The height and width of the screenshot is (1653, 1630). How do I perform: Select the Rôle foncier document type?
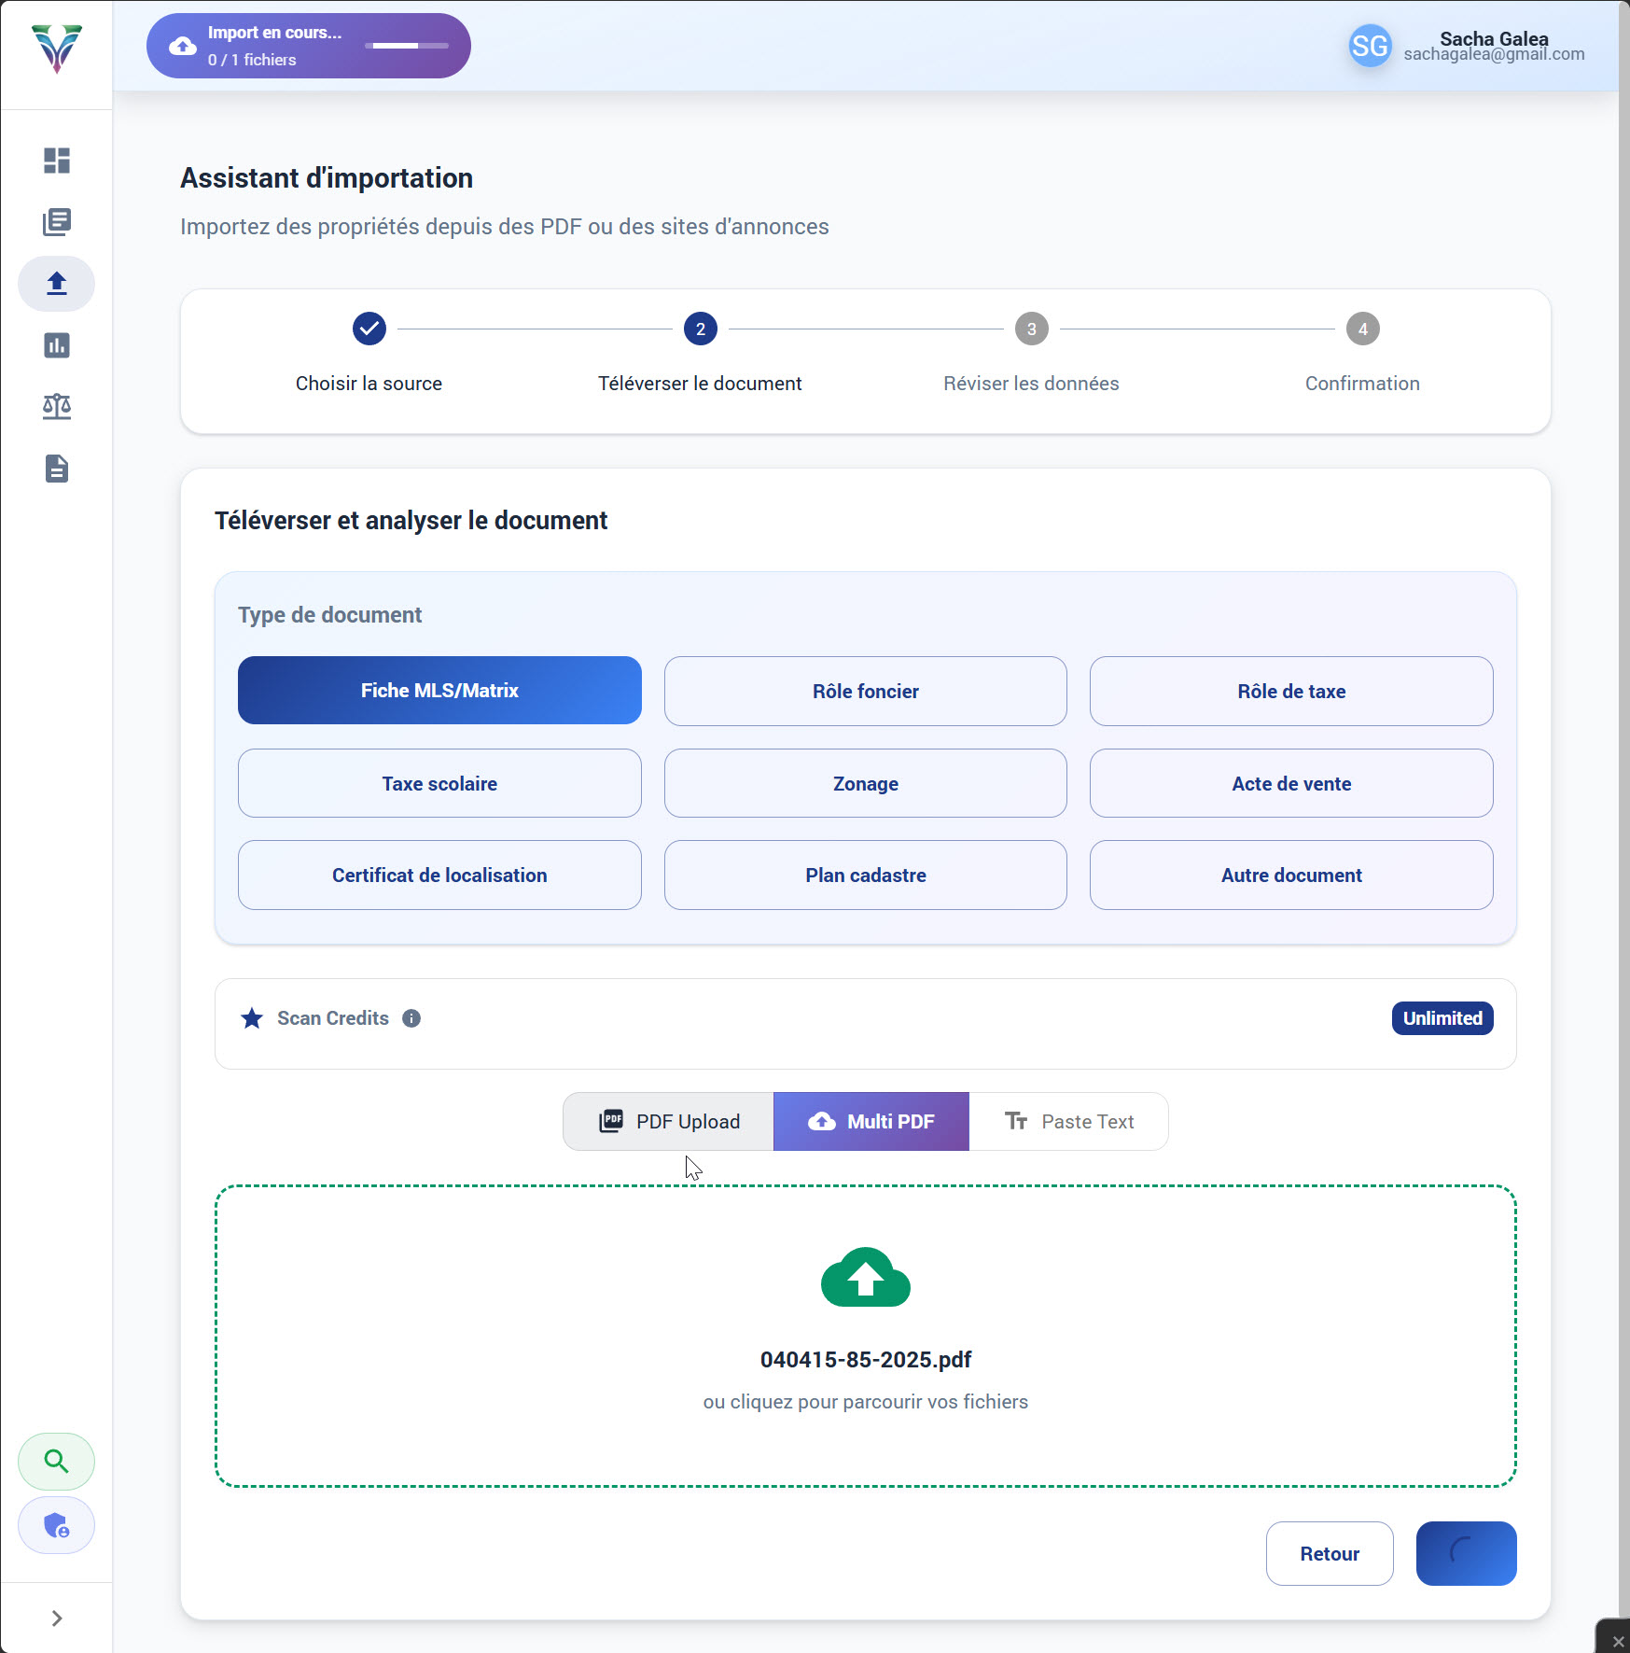point(865,691)
